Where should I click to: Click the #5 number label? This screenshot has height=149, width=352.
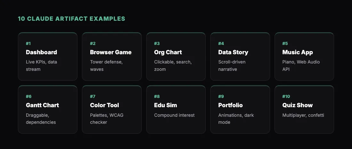point(285,43)
